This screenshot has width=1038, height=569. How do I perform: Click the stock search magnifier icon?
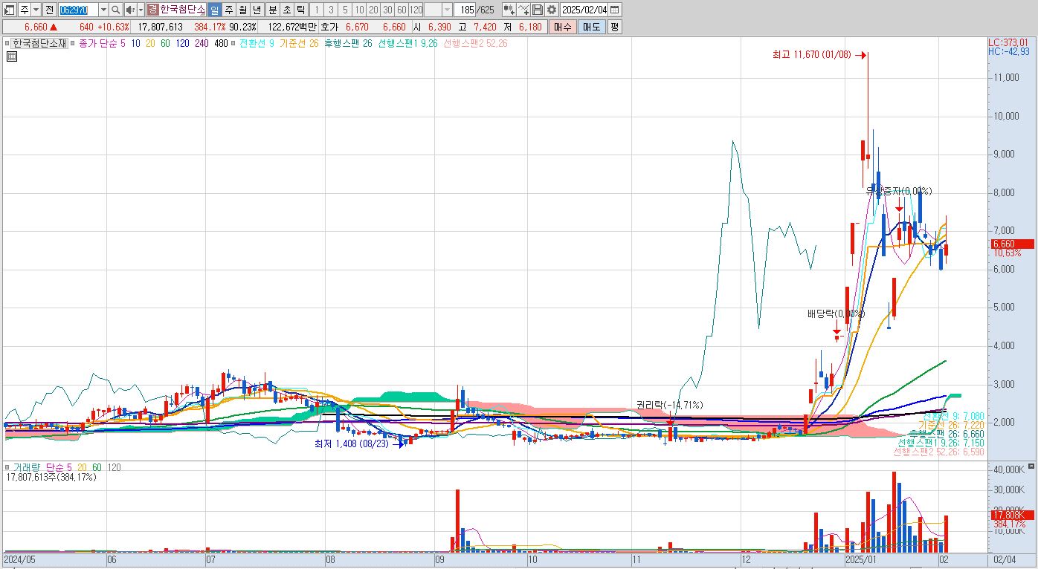pos(116,10)
